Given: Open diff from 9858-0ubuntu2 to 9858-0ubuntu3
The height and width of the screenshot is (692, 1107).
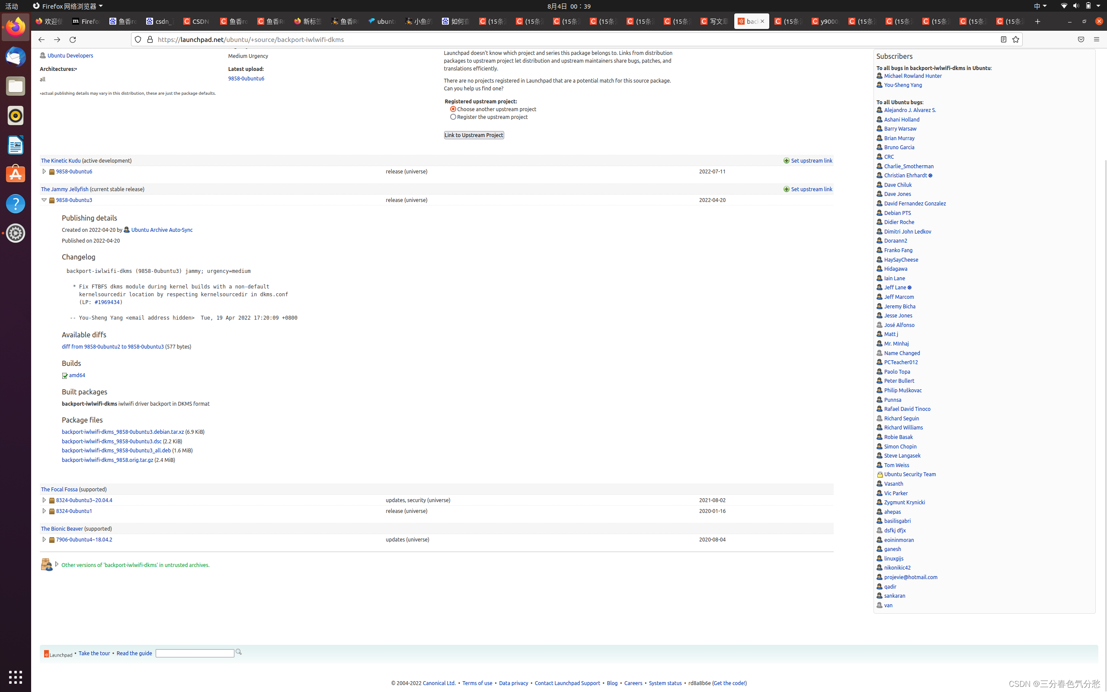Looking at the screenshot, I should 112,346.
